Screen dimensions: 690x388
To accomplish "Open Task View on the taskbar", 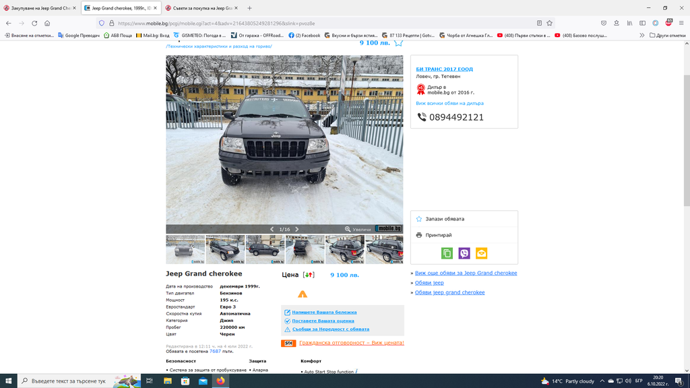I will [x=149, y=381].
